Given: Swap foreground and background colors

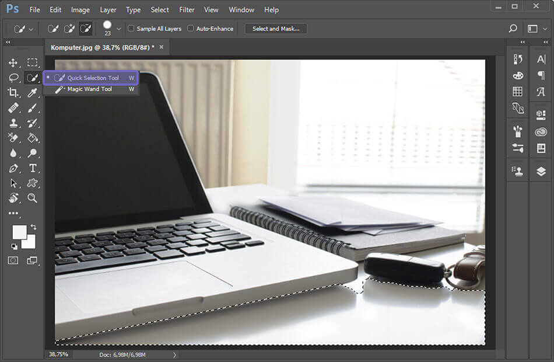Looking at the screenshot, I should [x=34, y=227].
